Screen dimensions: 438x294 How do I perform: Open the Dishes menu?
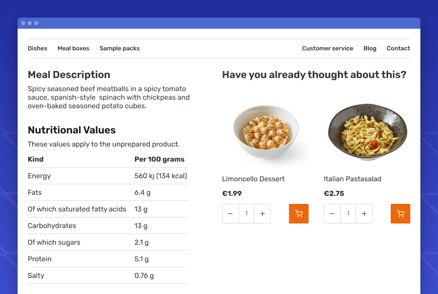click(37, 48)
